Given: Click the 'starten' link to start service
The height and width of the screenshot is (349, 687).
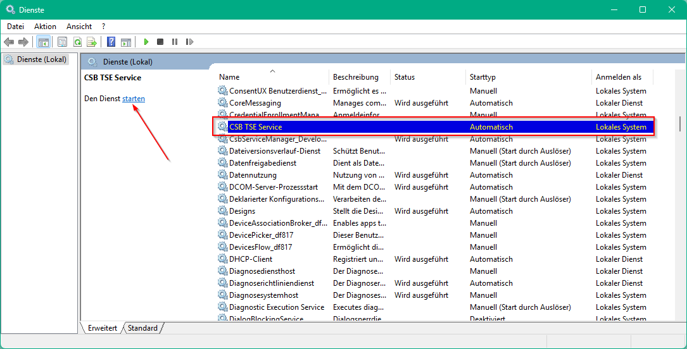Looking at the screenshot, I should point(134,99).
